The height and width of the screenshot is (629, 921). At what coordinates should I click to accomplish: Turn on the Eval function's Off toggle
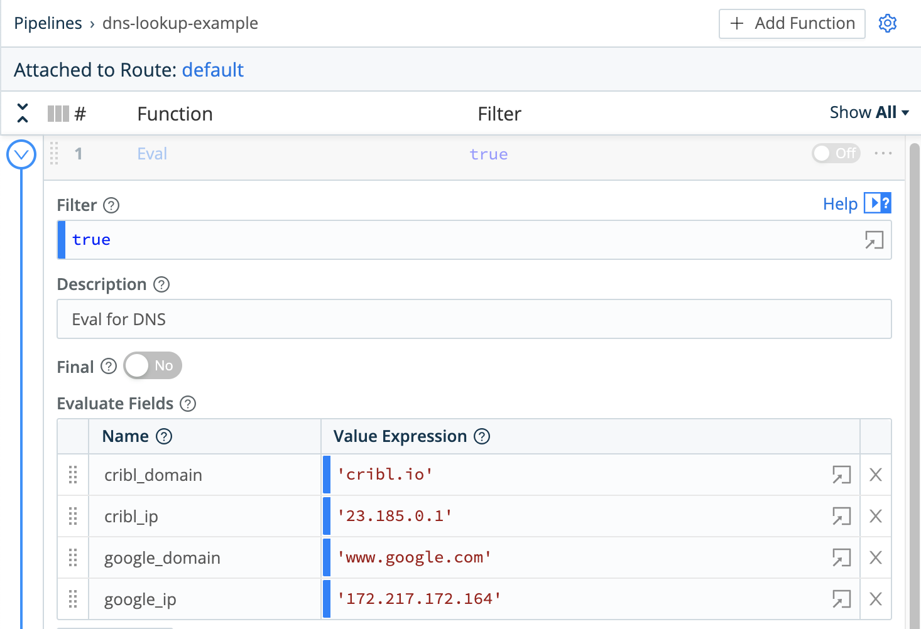pos(836,153)
